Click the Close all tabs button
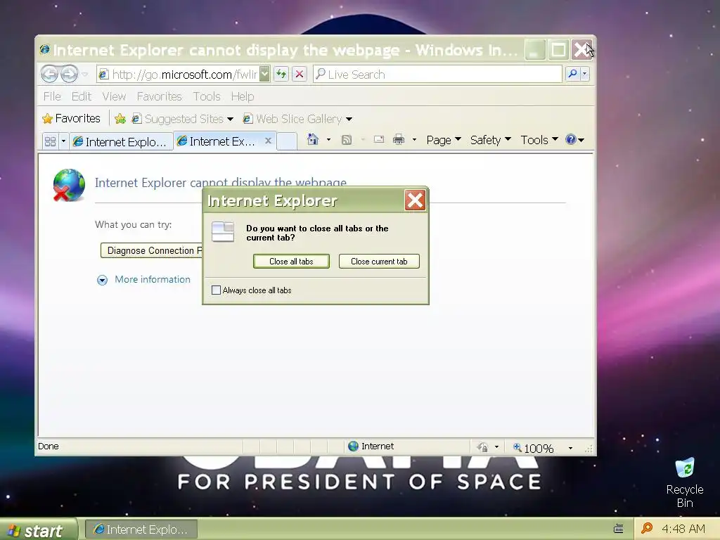Image resolution: width=720 pixels, height=540 pixels. click(x=291, y=262)
